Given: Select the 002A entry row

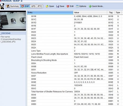Looking at the screenshot, I should click(34, 48).
